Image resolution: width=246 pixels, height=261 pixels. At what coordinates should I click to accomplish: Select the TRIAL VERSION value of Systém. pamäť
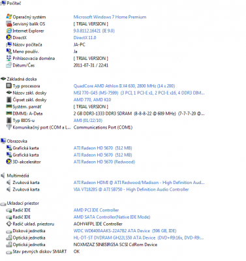pyautogui.click(x=91, y=106)
